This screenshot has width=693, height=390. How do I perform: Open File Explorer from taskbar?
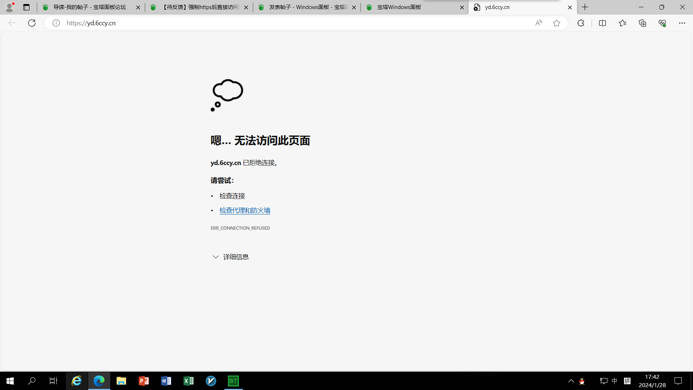click(x=121, y=381)
